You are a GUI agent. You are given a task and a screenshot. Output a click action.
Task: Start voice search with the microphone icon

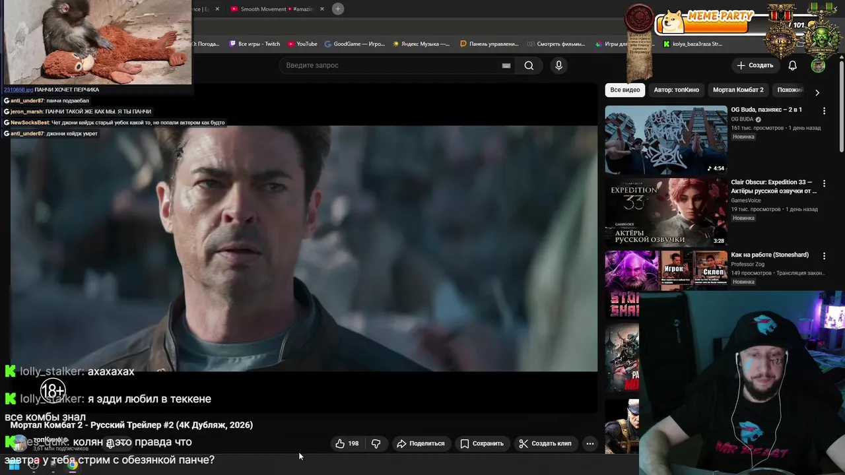[x=558, y=65]
